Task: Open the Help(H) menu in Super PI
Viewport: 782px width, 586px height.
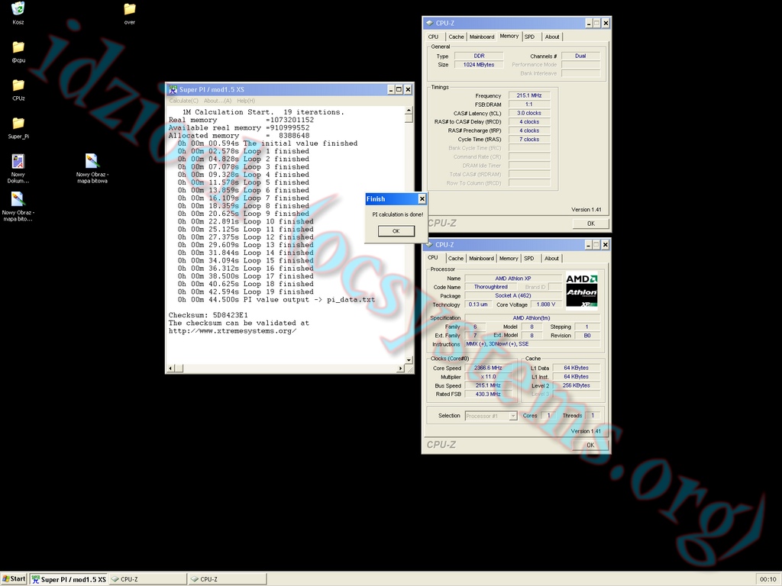Action: [x=246, y=101]
